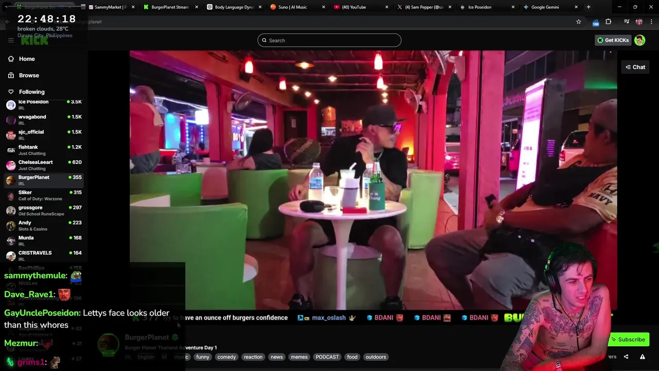Click the share stream icon
The image size is (659, 371).
pyautogui.click(x=626, y=357)
